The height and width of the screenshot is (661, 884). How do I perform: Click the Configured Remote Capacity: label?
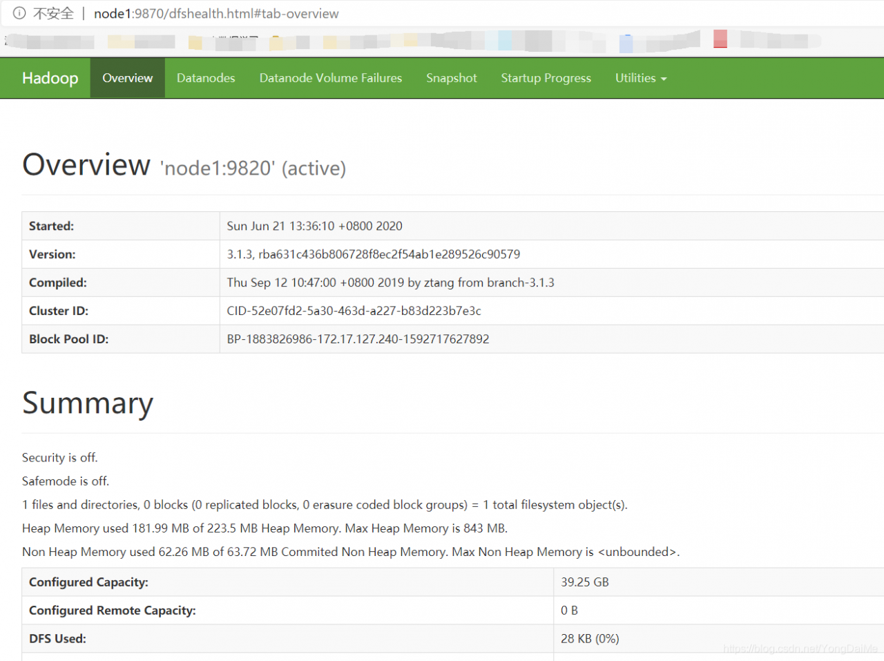point(113,611)
